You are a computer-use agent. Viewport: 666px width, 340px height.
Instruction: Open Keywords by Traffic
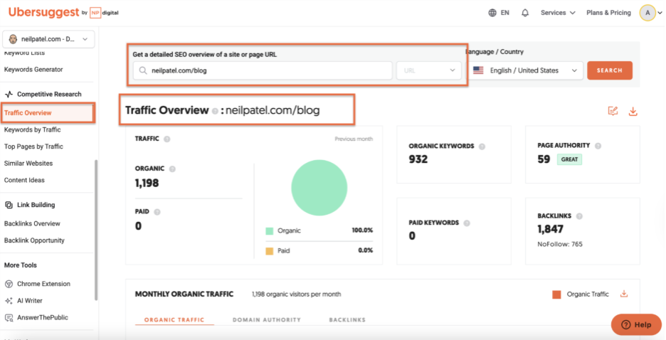(x=32, y=130)
